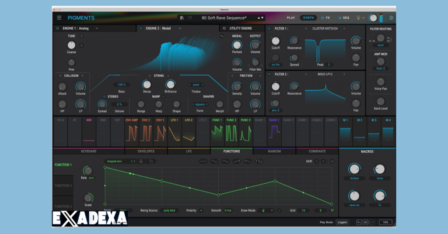The width and height of the screenshot is (448, 234).
Task: Expand the Engine 1 Analog type dropdown
Action: 97,28
